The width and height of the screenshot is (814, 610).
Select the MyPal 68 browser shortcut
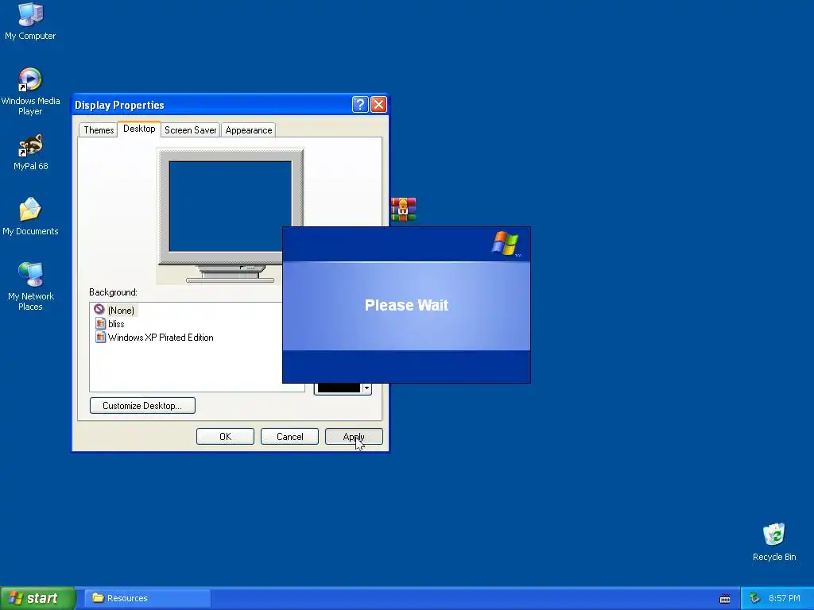pos(30,152)
